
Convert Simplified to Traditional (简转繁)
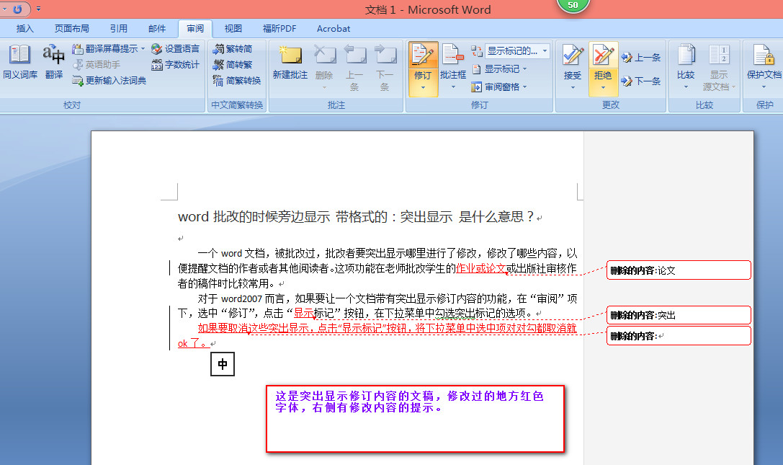[232, 64]
